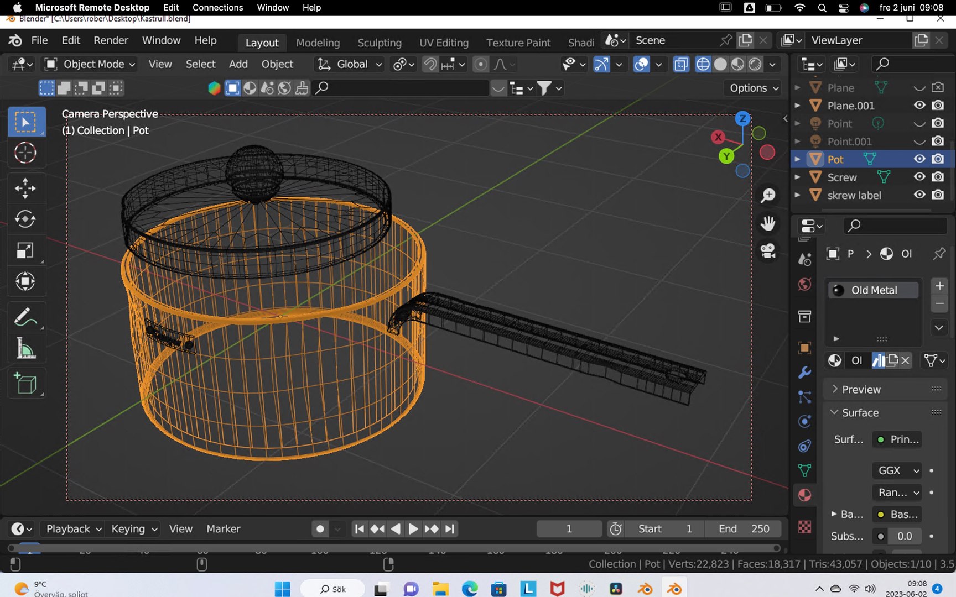This screenshot has height=597, width=956.
Task: Toggle snapping magnet in header
Action: tap(430, 64)
